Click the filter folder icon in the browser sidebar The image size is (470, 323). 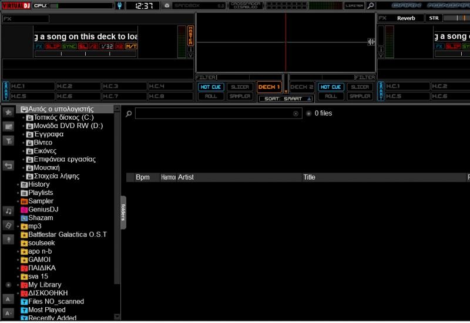8,141
